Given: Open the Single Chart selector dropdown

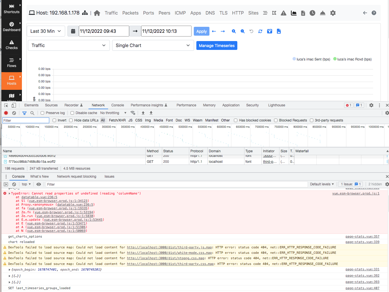Looking at the screenshot, I should 153,45.
